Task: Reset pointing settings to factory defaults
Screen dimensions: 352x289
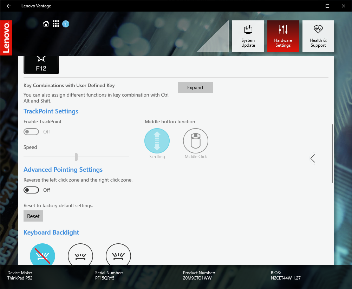Action: (x=33, y=216)
